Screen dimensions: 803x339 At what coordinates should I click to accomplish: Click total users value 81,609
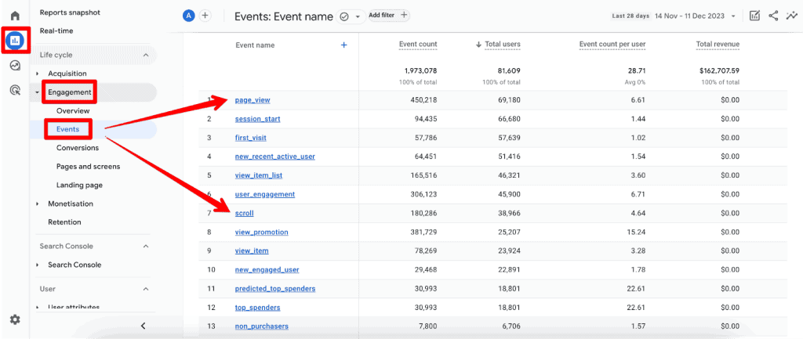tap(508, 70)
